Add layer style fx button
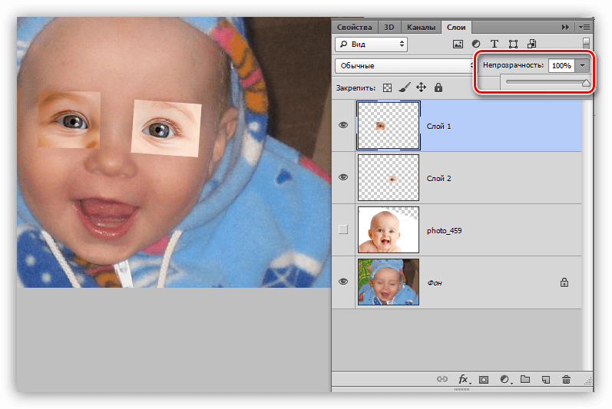The image size is (612, 409). [464, 379]
